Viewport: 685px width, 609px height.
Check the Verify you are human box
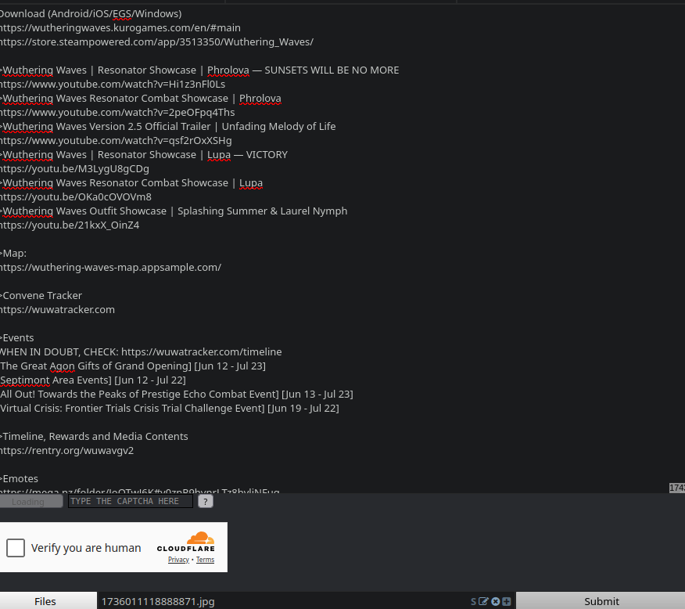(16, 548)
